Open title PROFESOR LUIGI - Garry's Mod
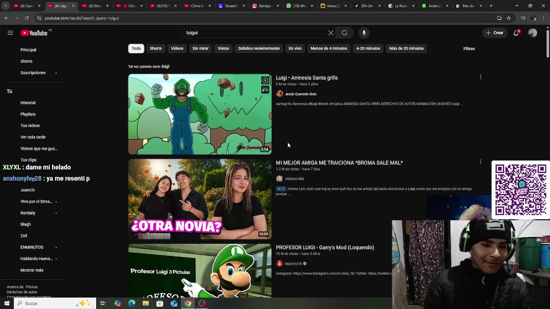The height and width of the screenshot is (309, 550). pos(325,247)
